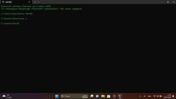Open the Cloudy weather widget
Image resolution: width=176 pixels, height=99 pixels.
click(7, 96)
